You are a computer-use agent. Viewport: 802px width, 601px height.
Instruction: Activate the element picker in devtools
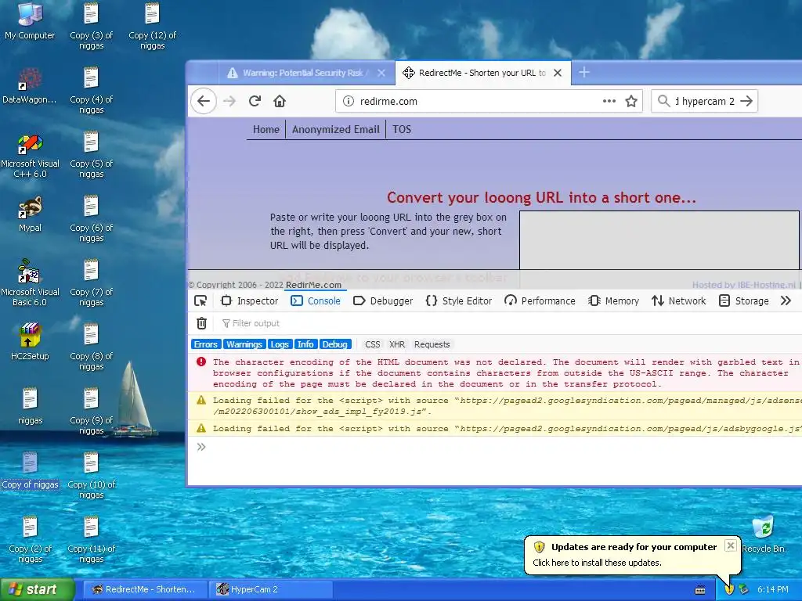[200, 301]
